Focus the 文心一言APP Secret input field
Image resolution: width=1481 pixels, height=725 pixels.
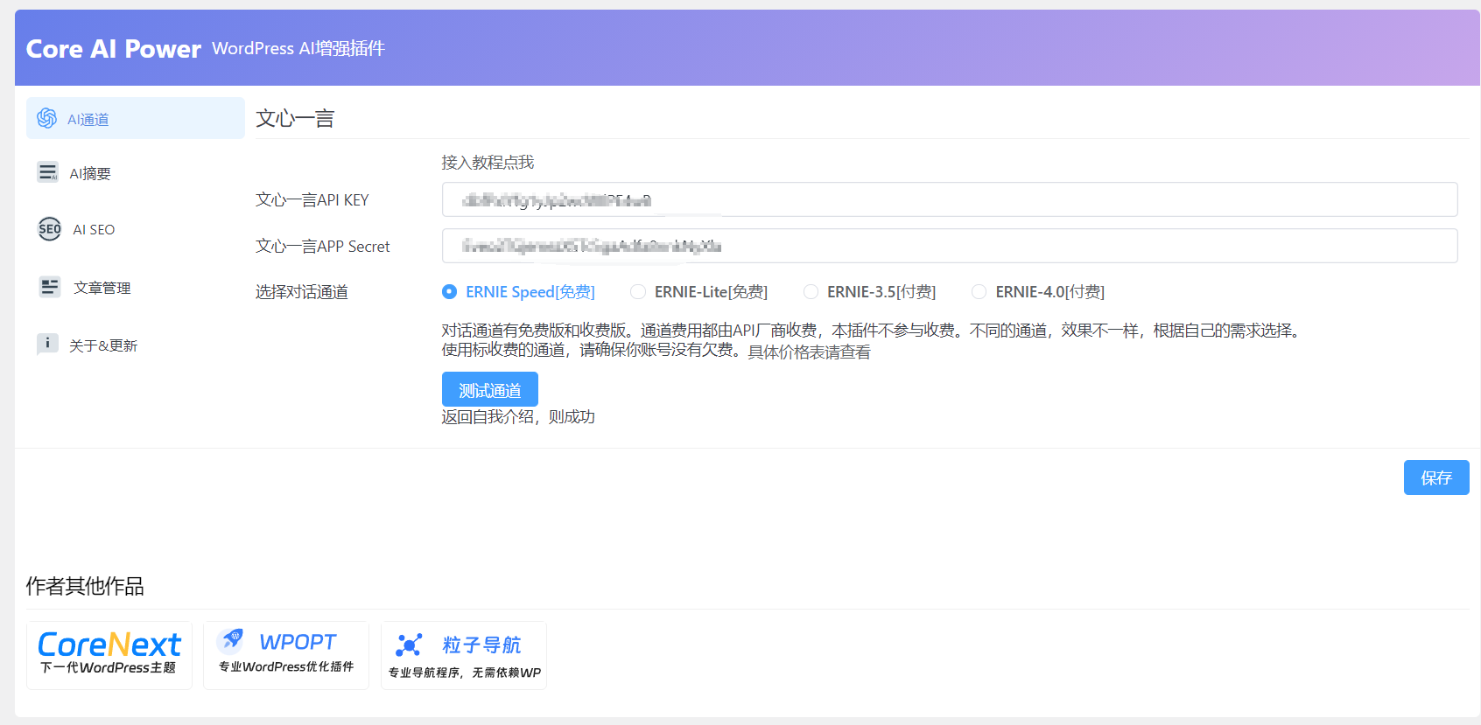[950, 246]
